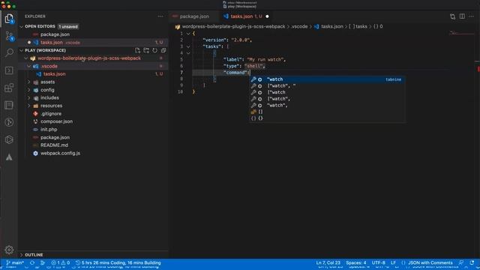Screen dimensions: 480x270
Task: Click the New Folder icon in workspace header
Action: coord(146,50)
